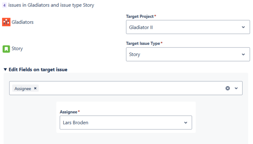This screenshot has height=144, width=253.
Task: Open the Target Project chevron arrow
Action: pos(243,27)
